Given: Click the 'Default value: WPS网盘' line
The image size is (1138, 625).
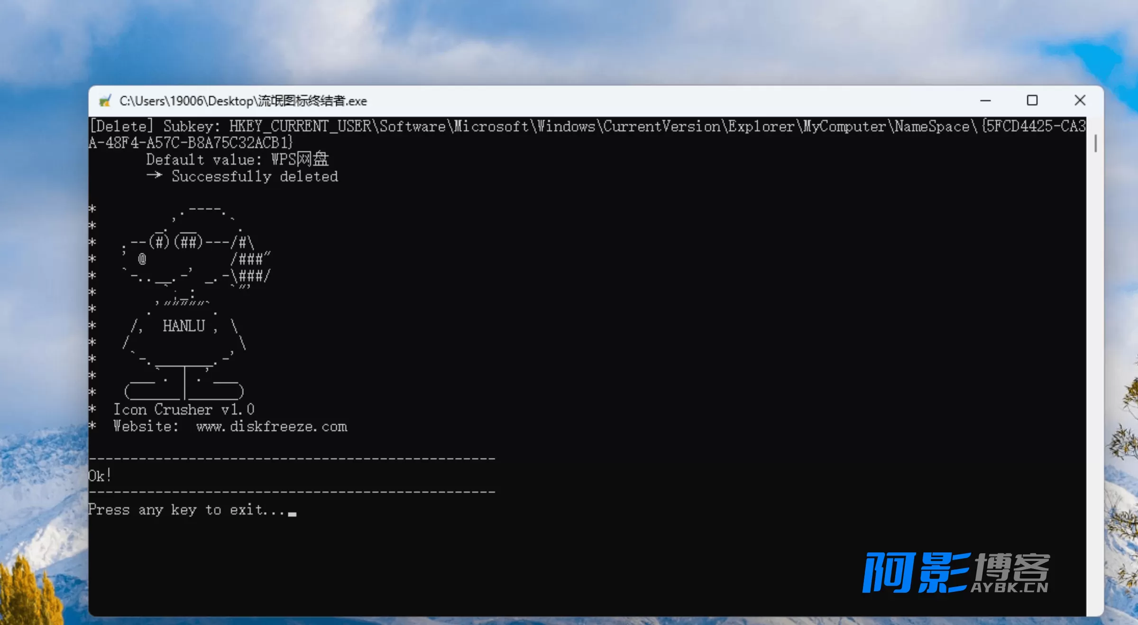Looking at the screenshot, I should pos(237,159).
